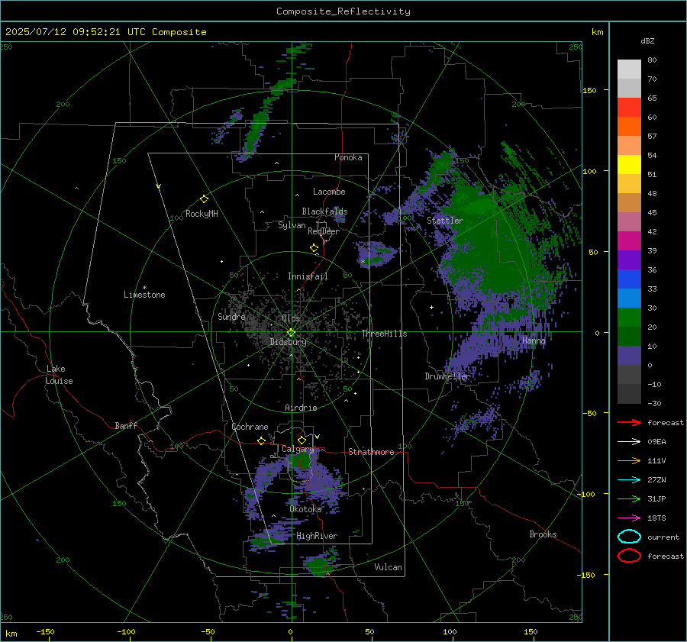Pick the red 60–65 dBZ swatch
The image size is (687, 642).
(x=629, y=107)
